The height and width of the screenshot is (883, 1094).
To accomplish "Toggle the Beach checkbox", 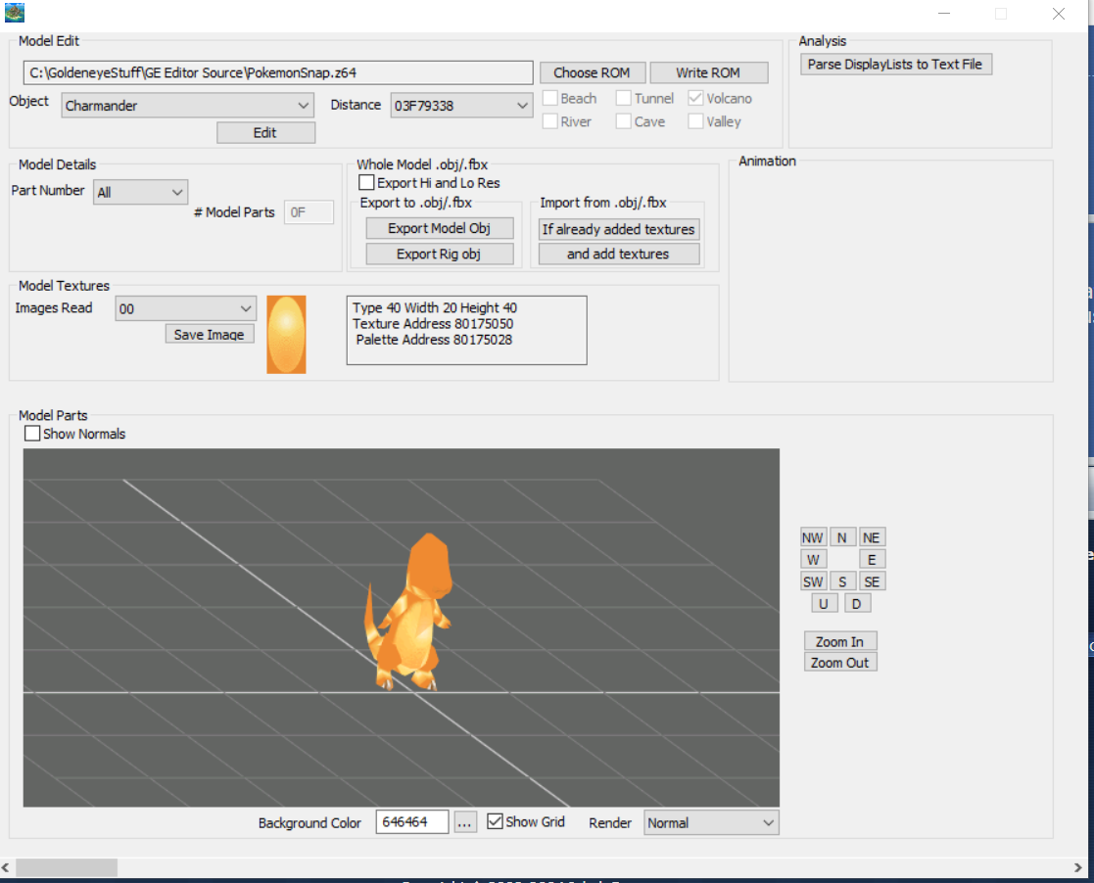I will pos(550,98).
